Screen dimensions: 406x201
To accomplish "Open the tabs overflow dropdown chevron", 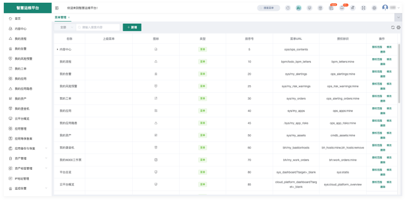I will coord(398,17).
